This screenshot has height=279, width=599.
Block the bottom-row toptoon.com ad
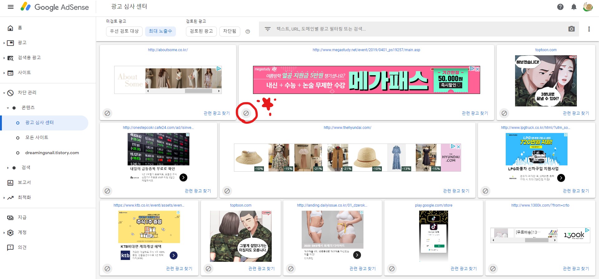pyautogui.click(x=208, y=269)
